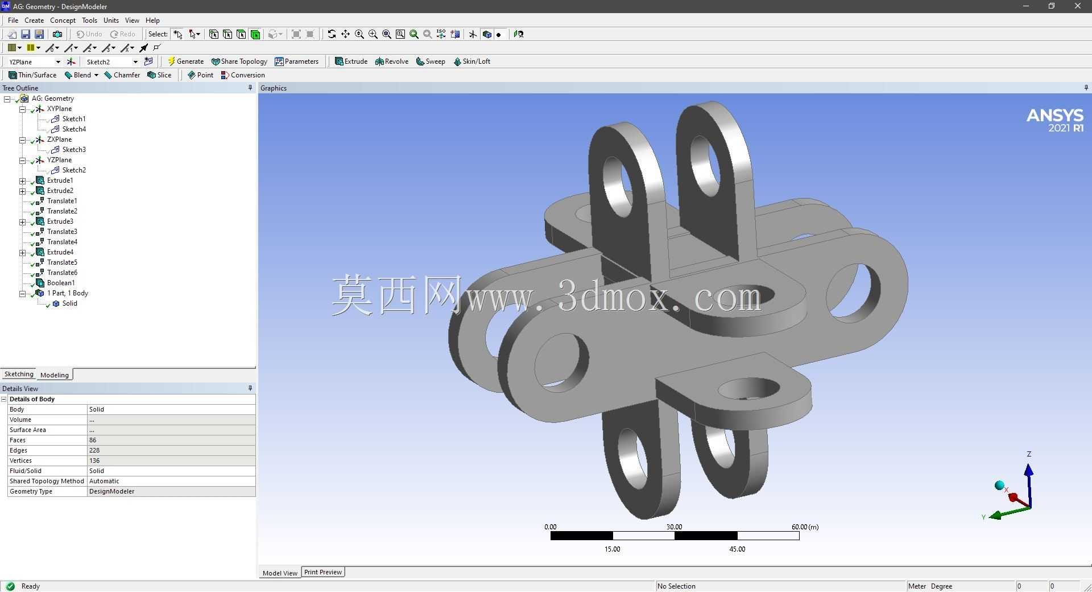Viewport: 1092px width, 592px height.
Task: Click the Chamfer tool
Action: coord(122,75)
